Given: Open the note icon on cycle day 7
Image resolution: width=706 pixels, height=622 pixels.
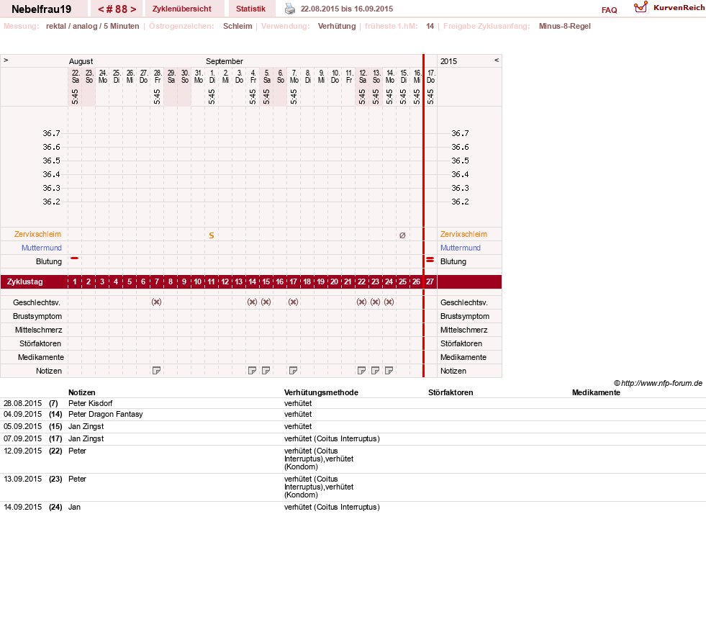Looking at the screenshot, I should coord(156,371).
